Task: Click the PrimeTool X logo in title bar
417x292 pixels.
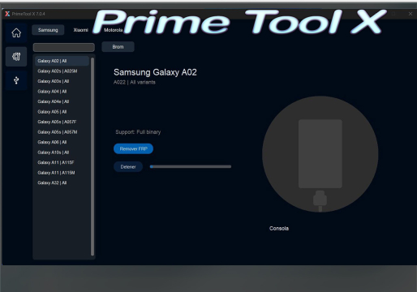Action: click(7, 14)
